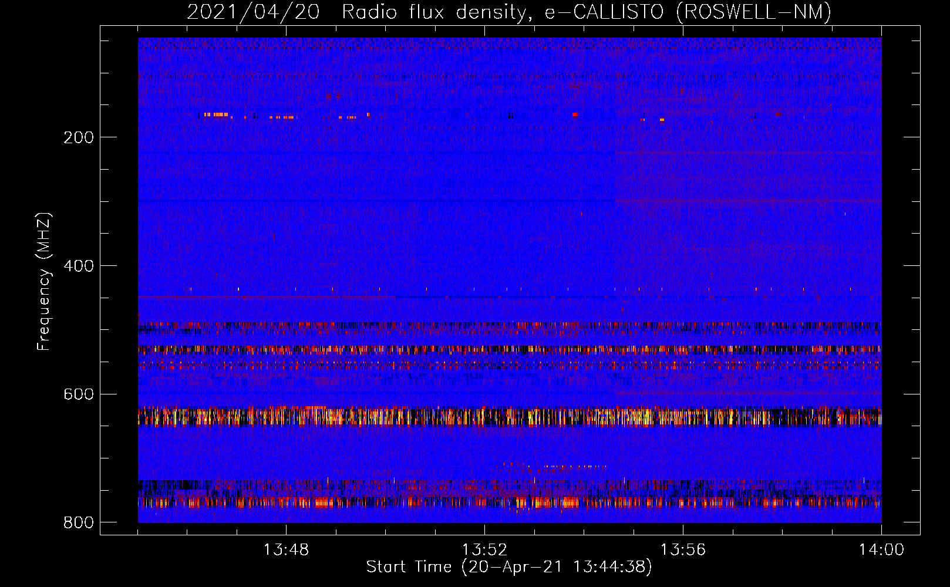
Task: Click the 'Frequency (MHZ)' axis label
Action: 44,282
